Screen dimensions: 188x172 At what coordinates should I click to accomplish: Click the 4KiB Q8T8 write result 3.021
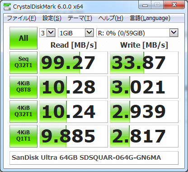click(144, 87)
